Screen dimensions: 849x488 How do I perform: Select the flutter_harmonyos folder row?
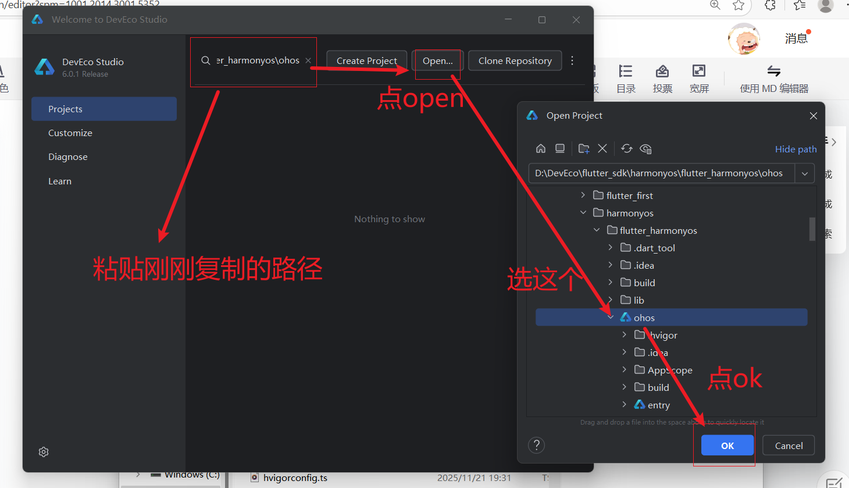pyautogui.click(x=672, y=230)
